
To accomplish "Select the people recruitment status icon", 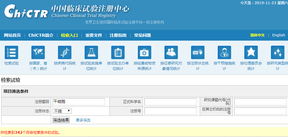I will pos(171,53).
